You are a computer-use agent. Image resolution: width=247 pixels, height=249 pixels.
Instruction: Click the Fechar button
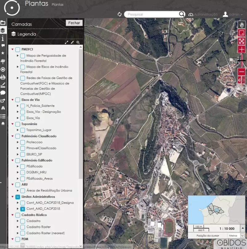[x=74, y=23]
